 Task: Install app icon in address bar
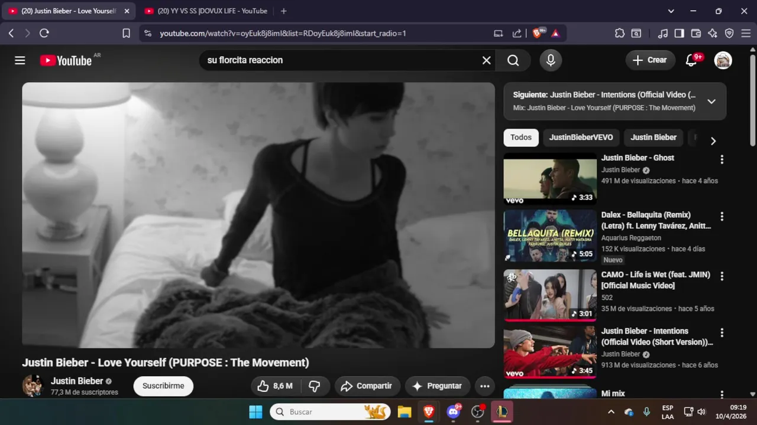[x=499, y=34]
